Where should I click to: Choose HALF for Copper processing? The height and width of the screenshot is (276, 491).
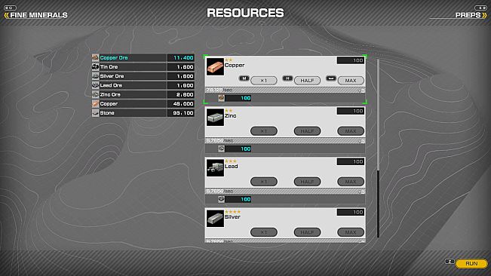point(307,81)
